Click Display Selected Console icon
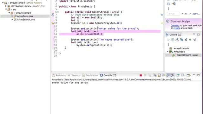The image size is (203, 114). pos(182,75)
